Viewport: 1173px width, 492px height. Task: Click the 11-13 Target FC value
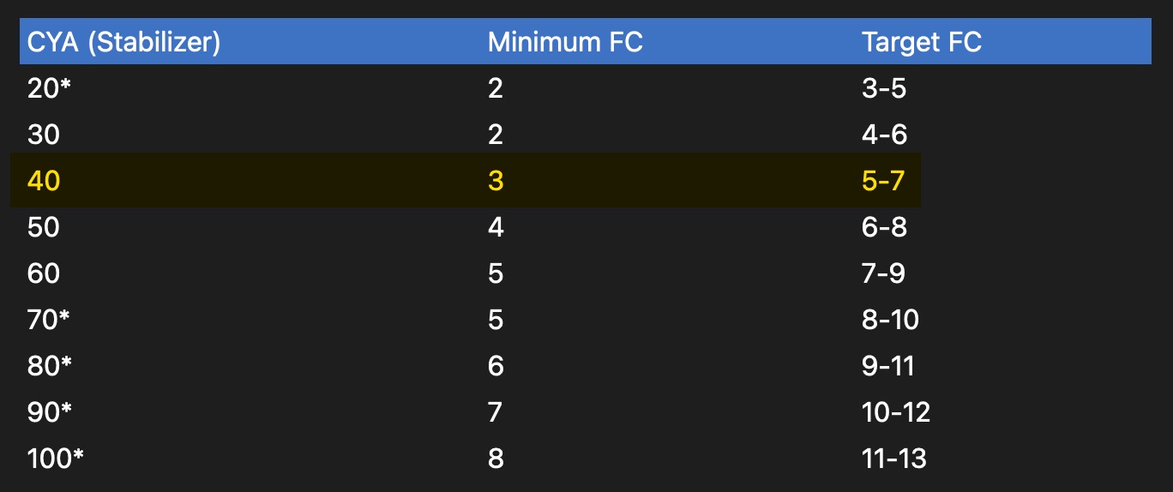[894, 459]
